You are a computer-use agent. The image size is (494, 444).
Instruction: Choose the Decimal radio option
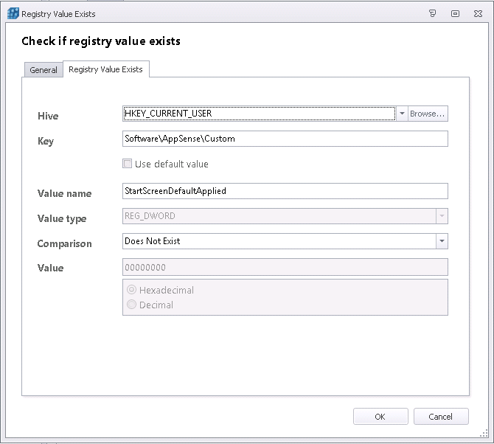pyautogui.click(x=132, y=305)
